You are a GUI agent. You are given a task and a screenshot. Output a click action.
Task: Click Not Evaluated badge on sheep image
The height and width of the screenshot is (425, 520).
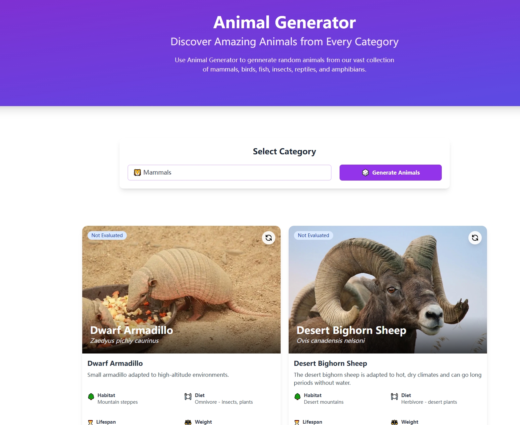point(314,235)
